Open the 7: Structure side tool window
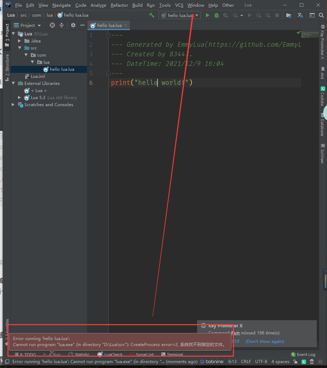 [7, 67]
